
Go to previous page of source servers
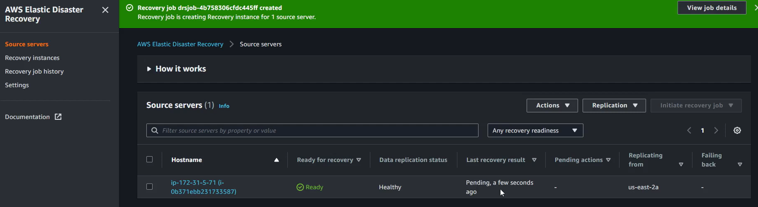pos(689,131)
